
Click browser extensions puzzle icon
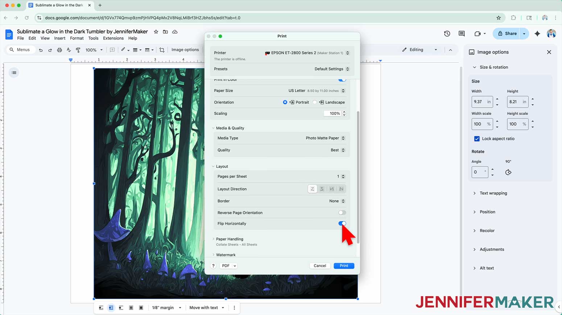513,18
